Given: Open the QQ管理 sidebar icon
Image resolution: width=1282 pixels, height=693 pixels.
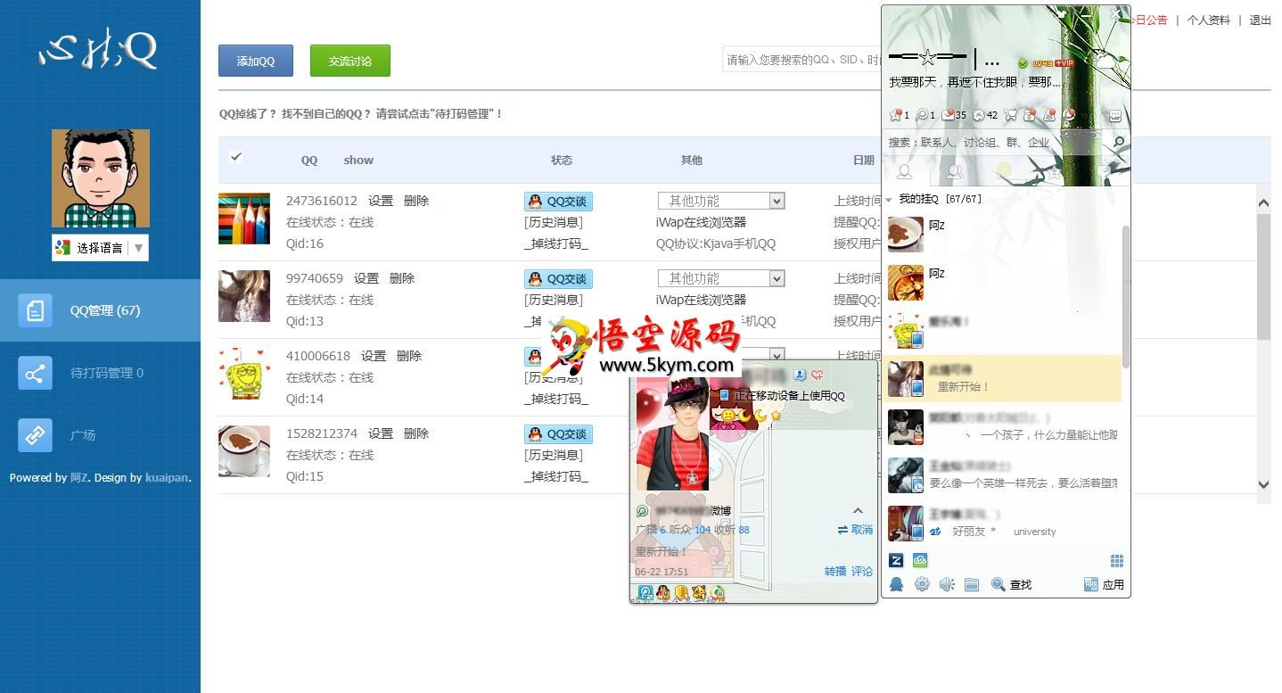Looking at the screenshot, I should (x=35, y=310).
